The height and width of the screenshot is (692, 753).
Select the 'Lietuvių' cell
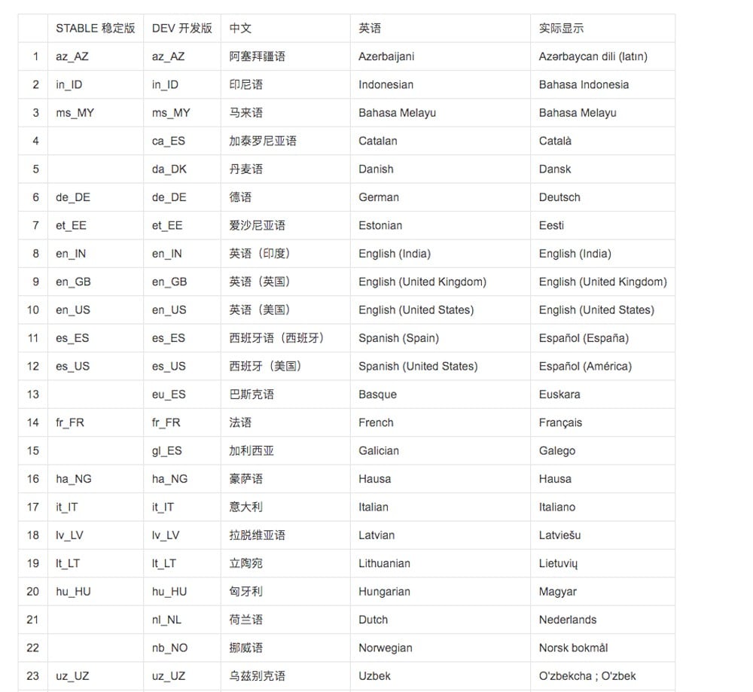point(602,563)
